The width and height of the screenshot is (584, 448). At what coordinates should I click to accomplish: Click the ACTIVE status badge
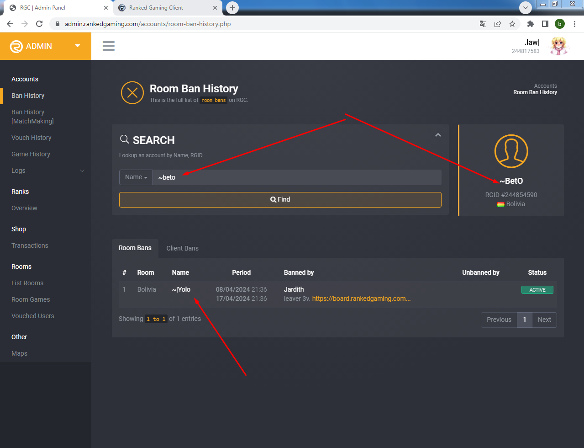[537, 290]
